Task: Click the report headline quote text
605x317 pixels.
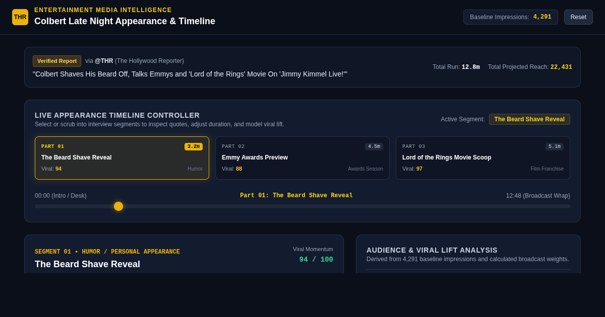Action: tap(190, 74)
